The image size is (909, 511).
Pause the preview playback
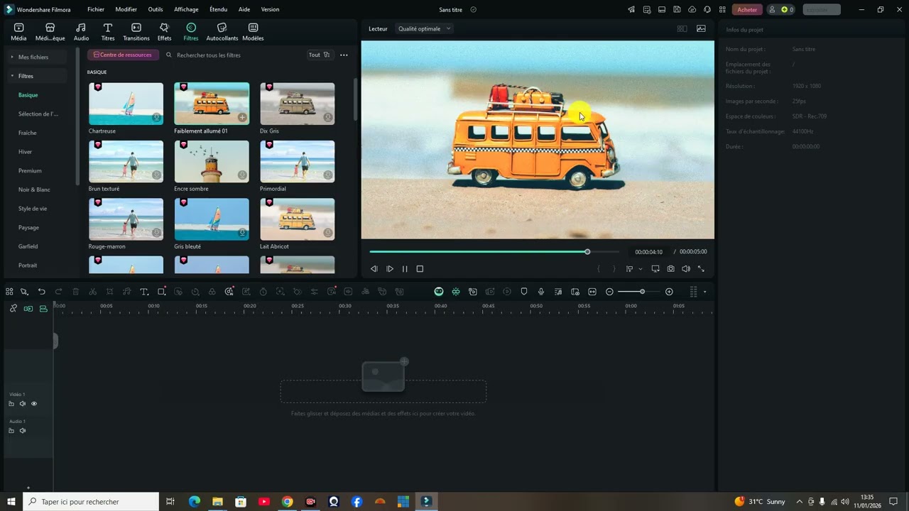(405, 269)
